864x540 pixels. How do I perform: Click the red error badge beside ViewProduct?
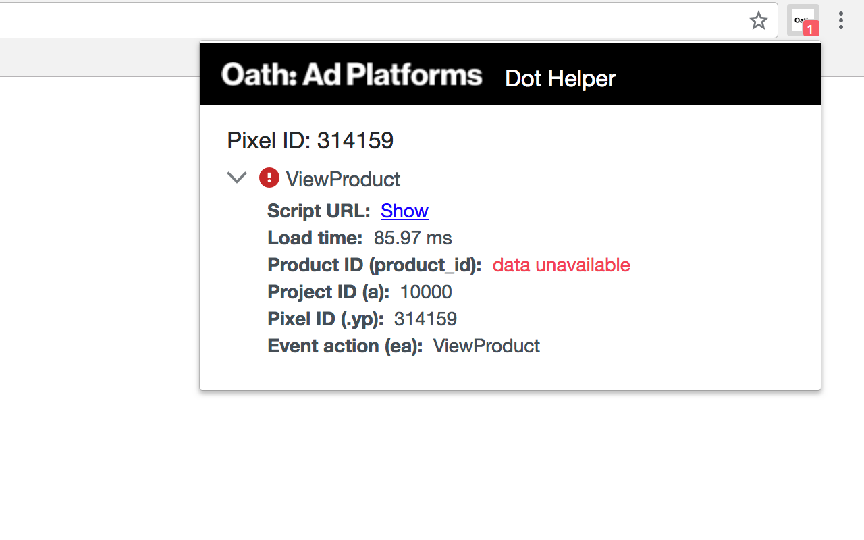pos(268,178)
